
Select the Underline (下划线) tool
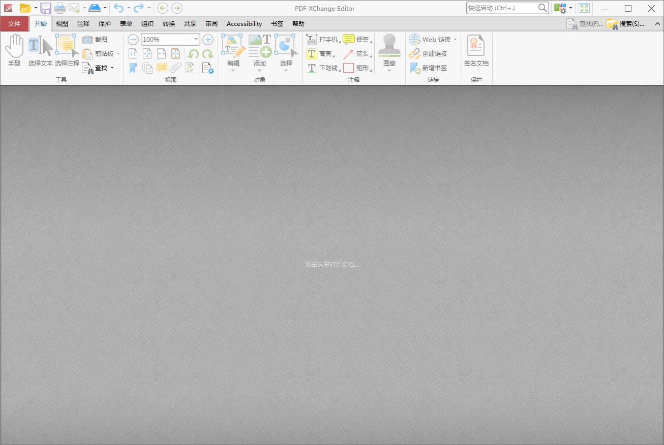point(322,68)
